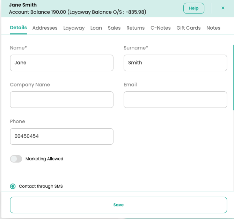Select the Loan tab
Image resolution: width=234 pixels, height=219 pixels.
point(96,28)
